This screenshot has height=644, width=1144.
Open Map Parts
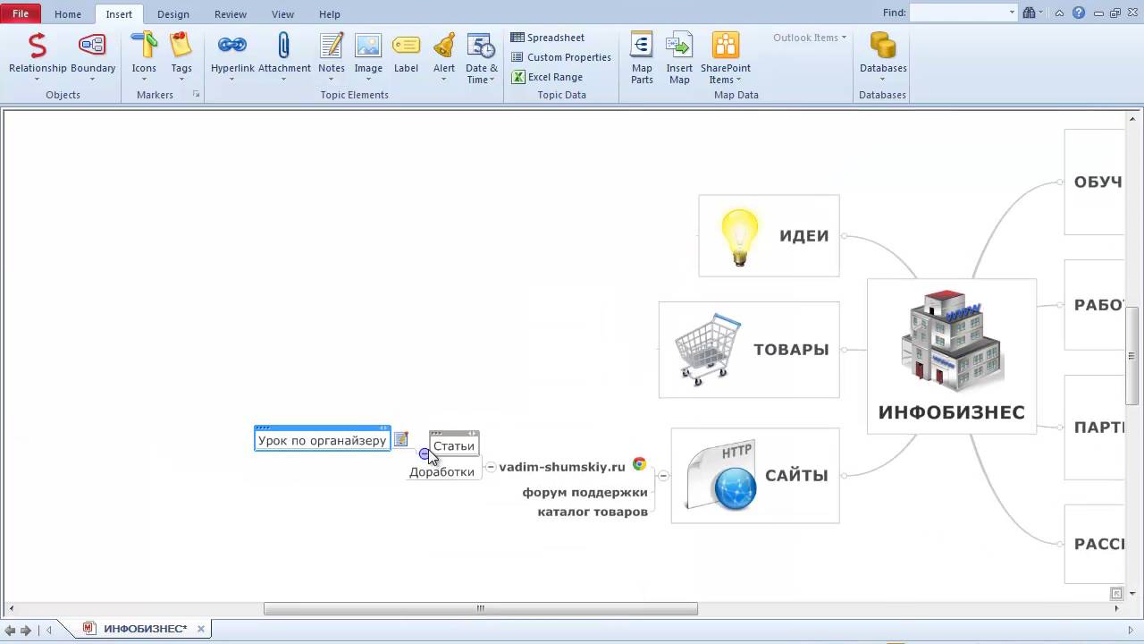coord(642,57)
